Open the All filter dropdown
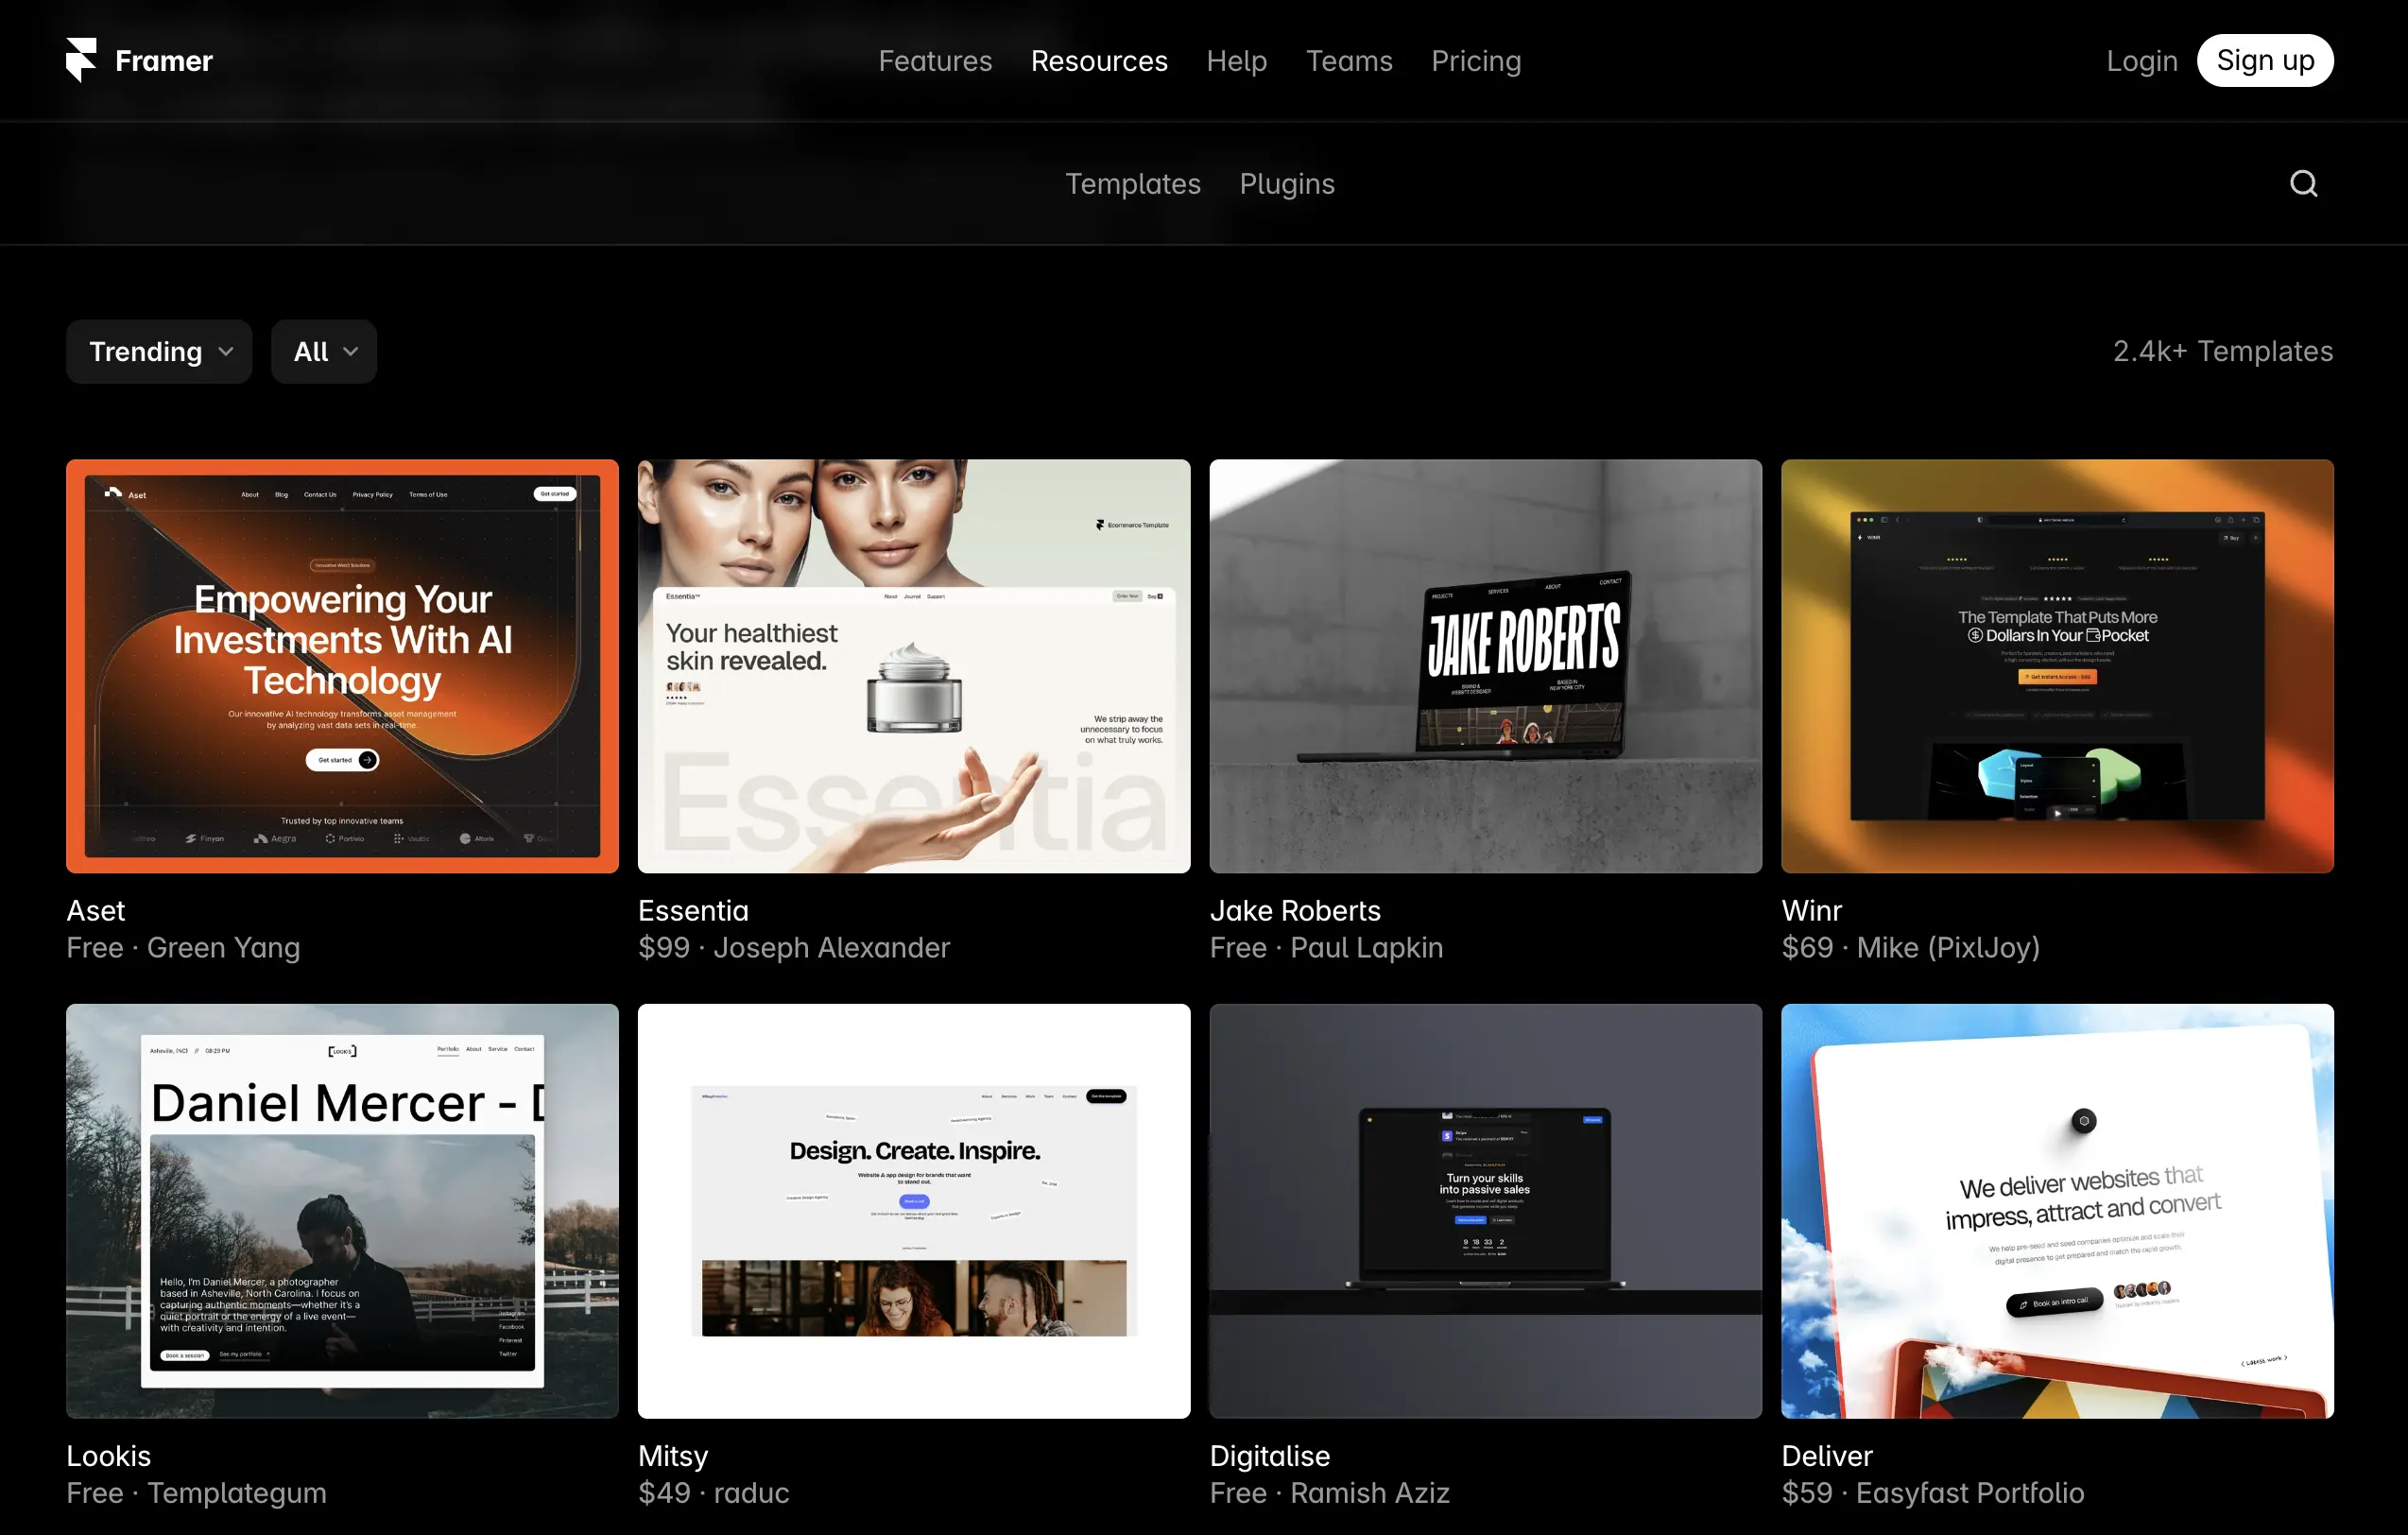 (324, 352)
